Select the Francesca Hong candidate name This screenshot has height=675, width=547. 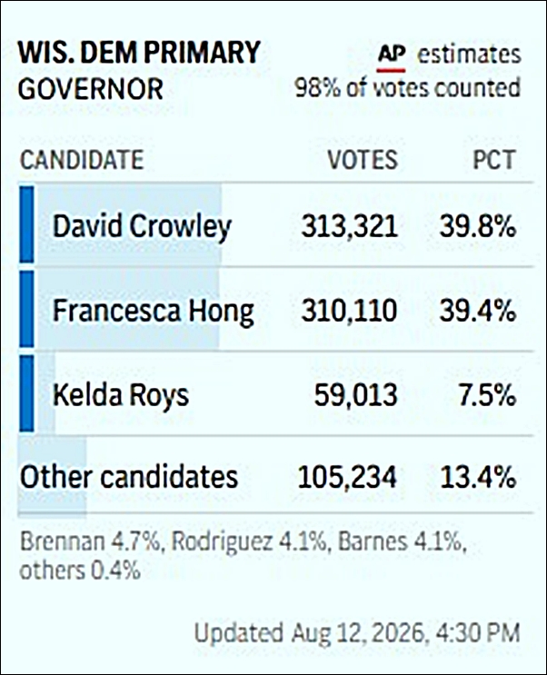[x=154, y=312]
